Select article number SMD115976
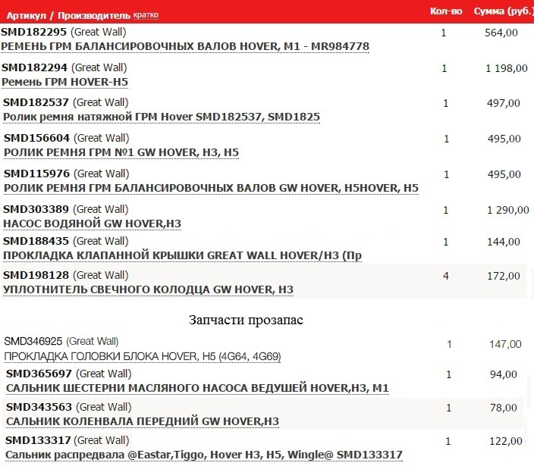The image size is (534, 466). click(36, 174)
